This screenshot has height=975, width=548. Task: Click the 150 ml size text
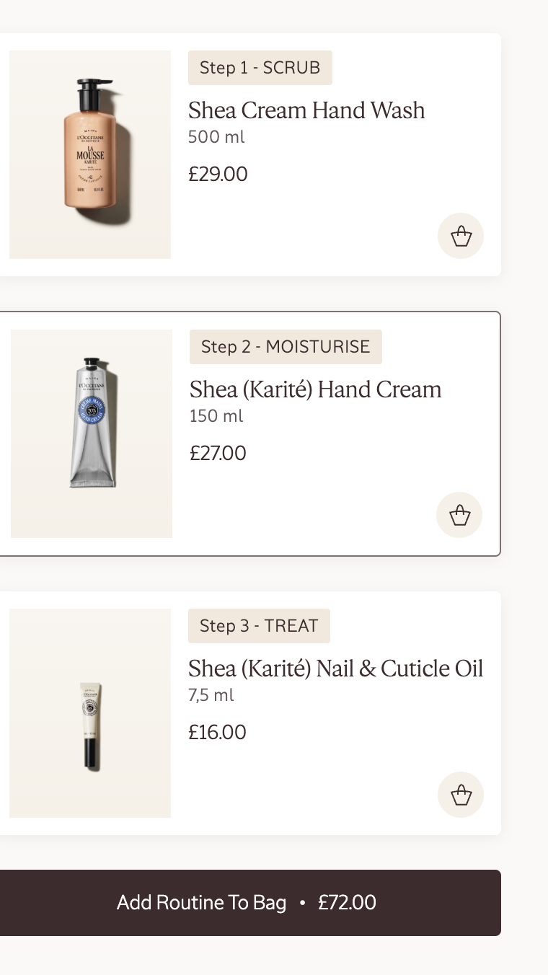(x=216, y=416)
